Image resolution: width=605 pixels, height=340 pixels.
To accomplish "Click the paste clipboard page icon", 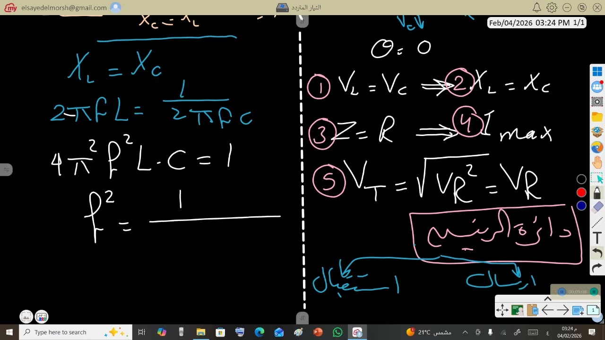I will (533, 310).
